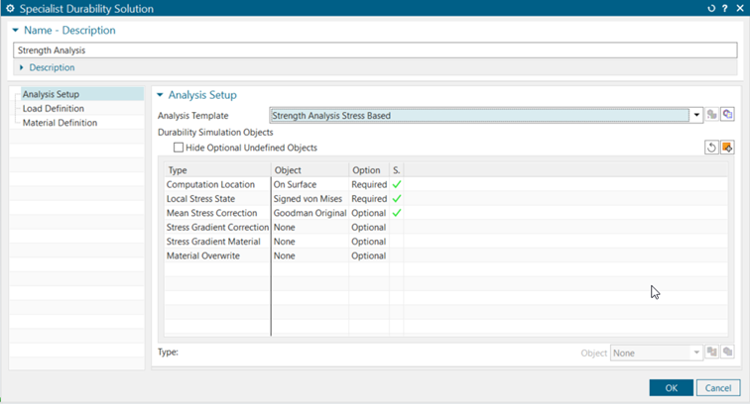Viewport: 750px width, 404px height.
Task: Click the reset icon in the title bar
Action: coord(711,9)
